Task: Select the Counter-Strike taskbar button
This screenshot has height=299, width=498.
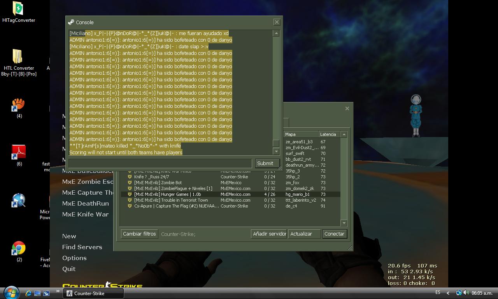Action: click(x=93, y=294)
